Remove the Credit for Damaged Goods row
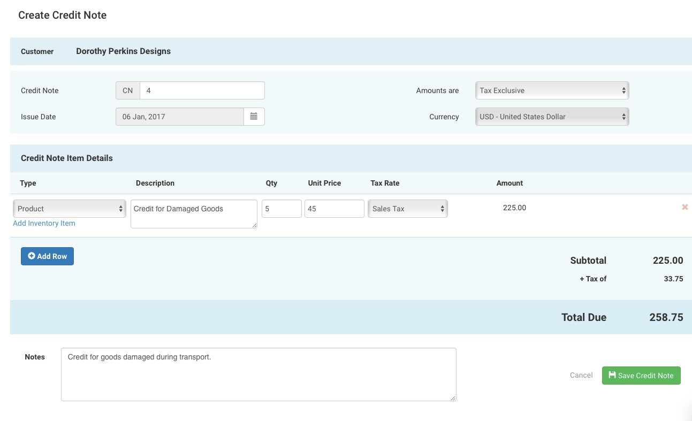The width and height of the screenshot is (692, 421). pyautogui.click(x=685, y=207)
